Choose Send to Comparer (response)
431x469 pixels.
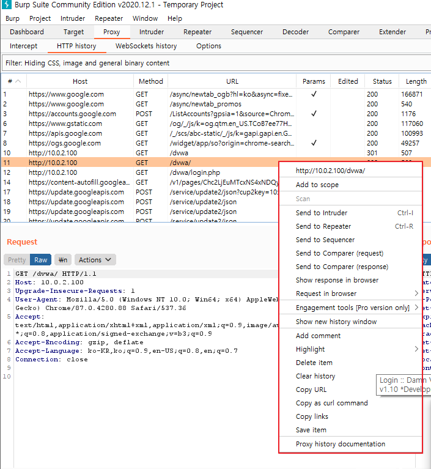pos(350,267)
